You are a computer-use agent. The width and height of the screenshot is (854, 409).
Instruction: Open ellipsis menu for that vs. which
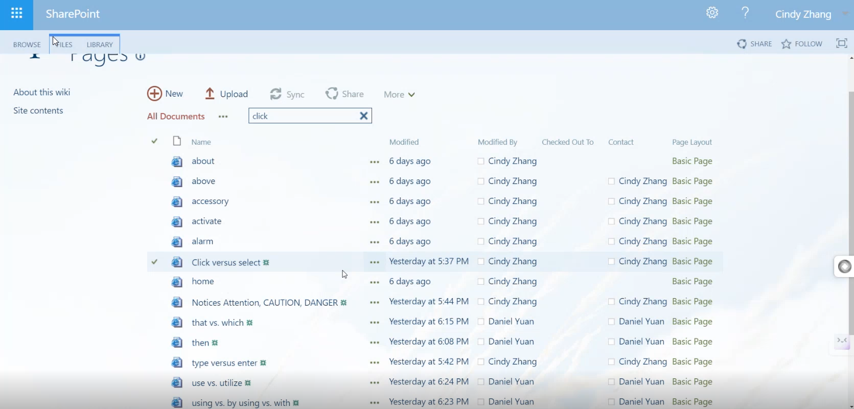375,323
